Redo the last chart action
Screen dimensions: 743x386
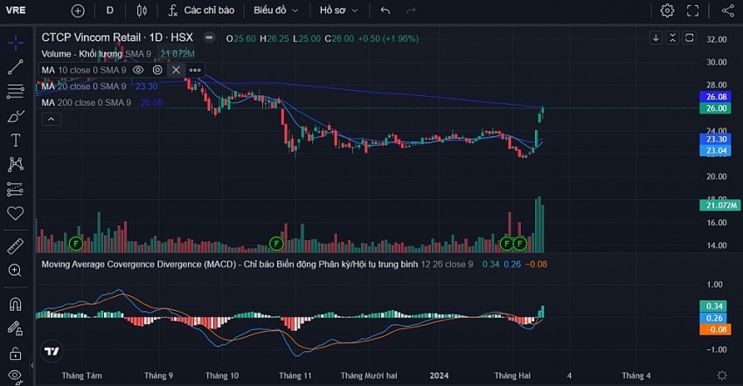(x=412, y=10)
